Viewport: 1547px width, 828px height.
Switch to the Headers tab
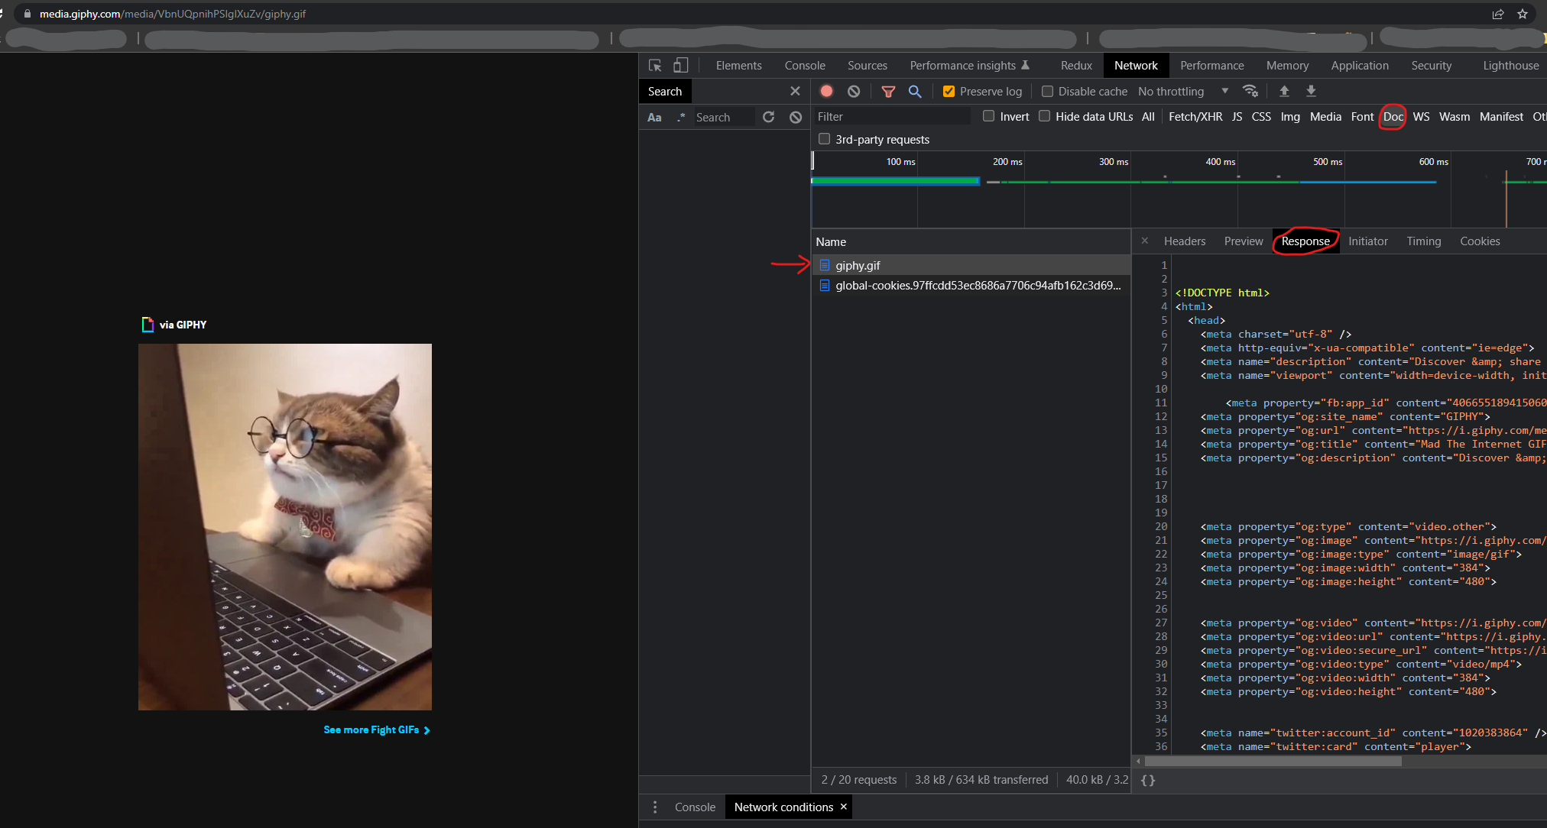1185,241
